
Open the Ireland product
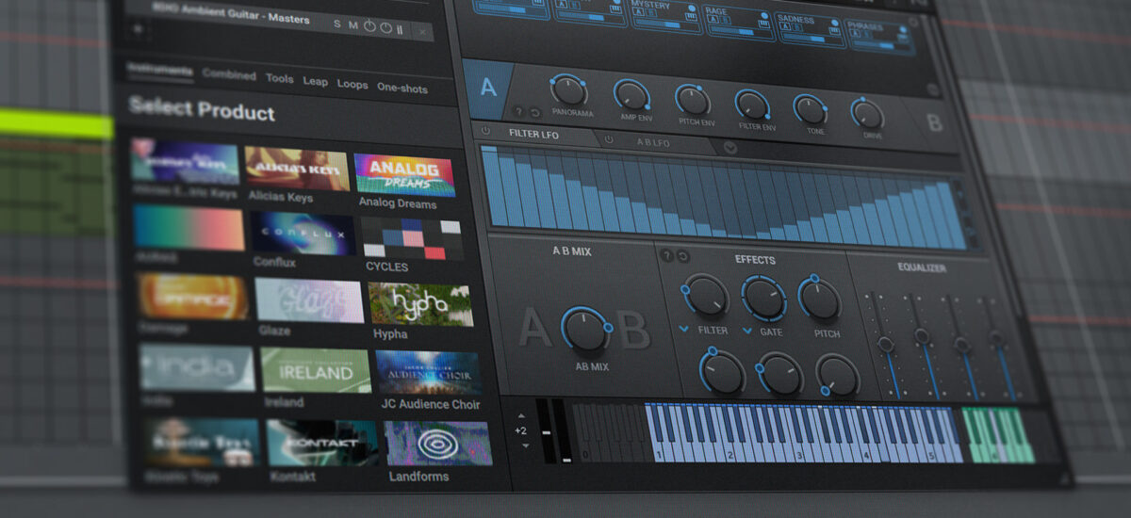pyautogui.click(x=316, y=370)
